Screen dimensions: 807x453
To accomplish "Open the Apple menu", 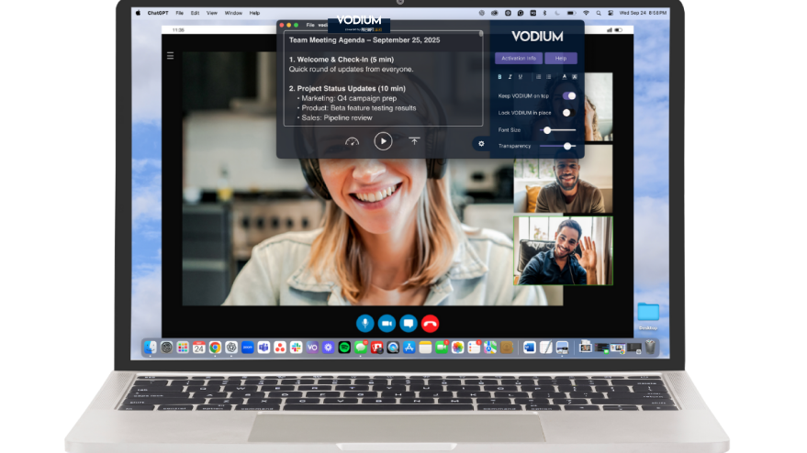I will pyautogui.click(x=138, y=13).
